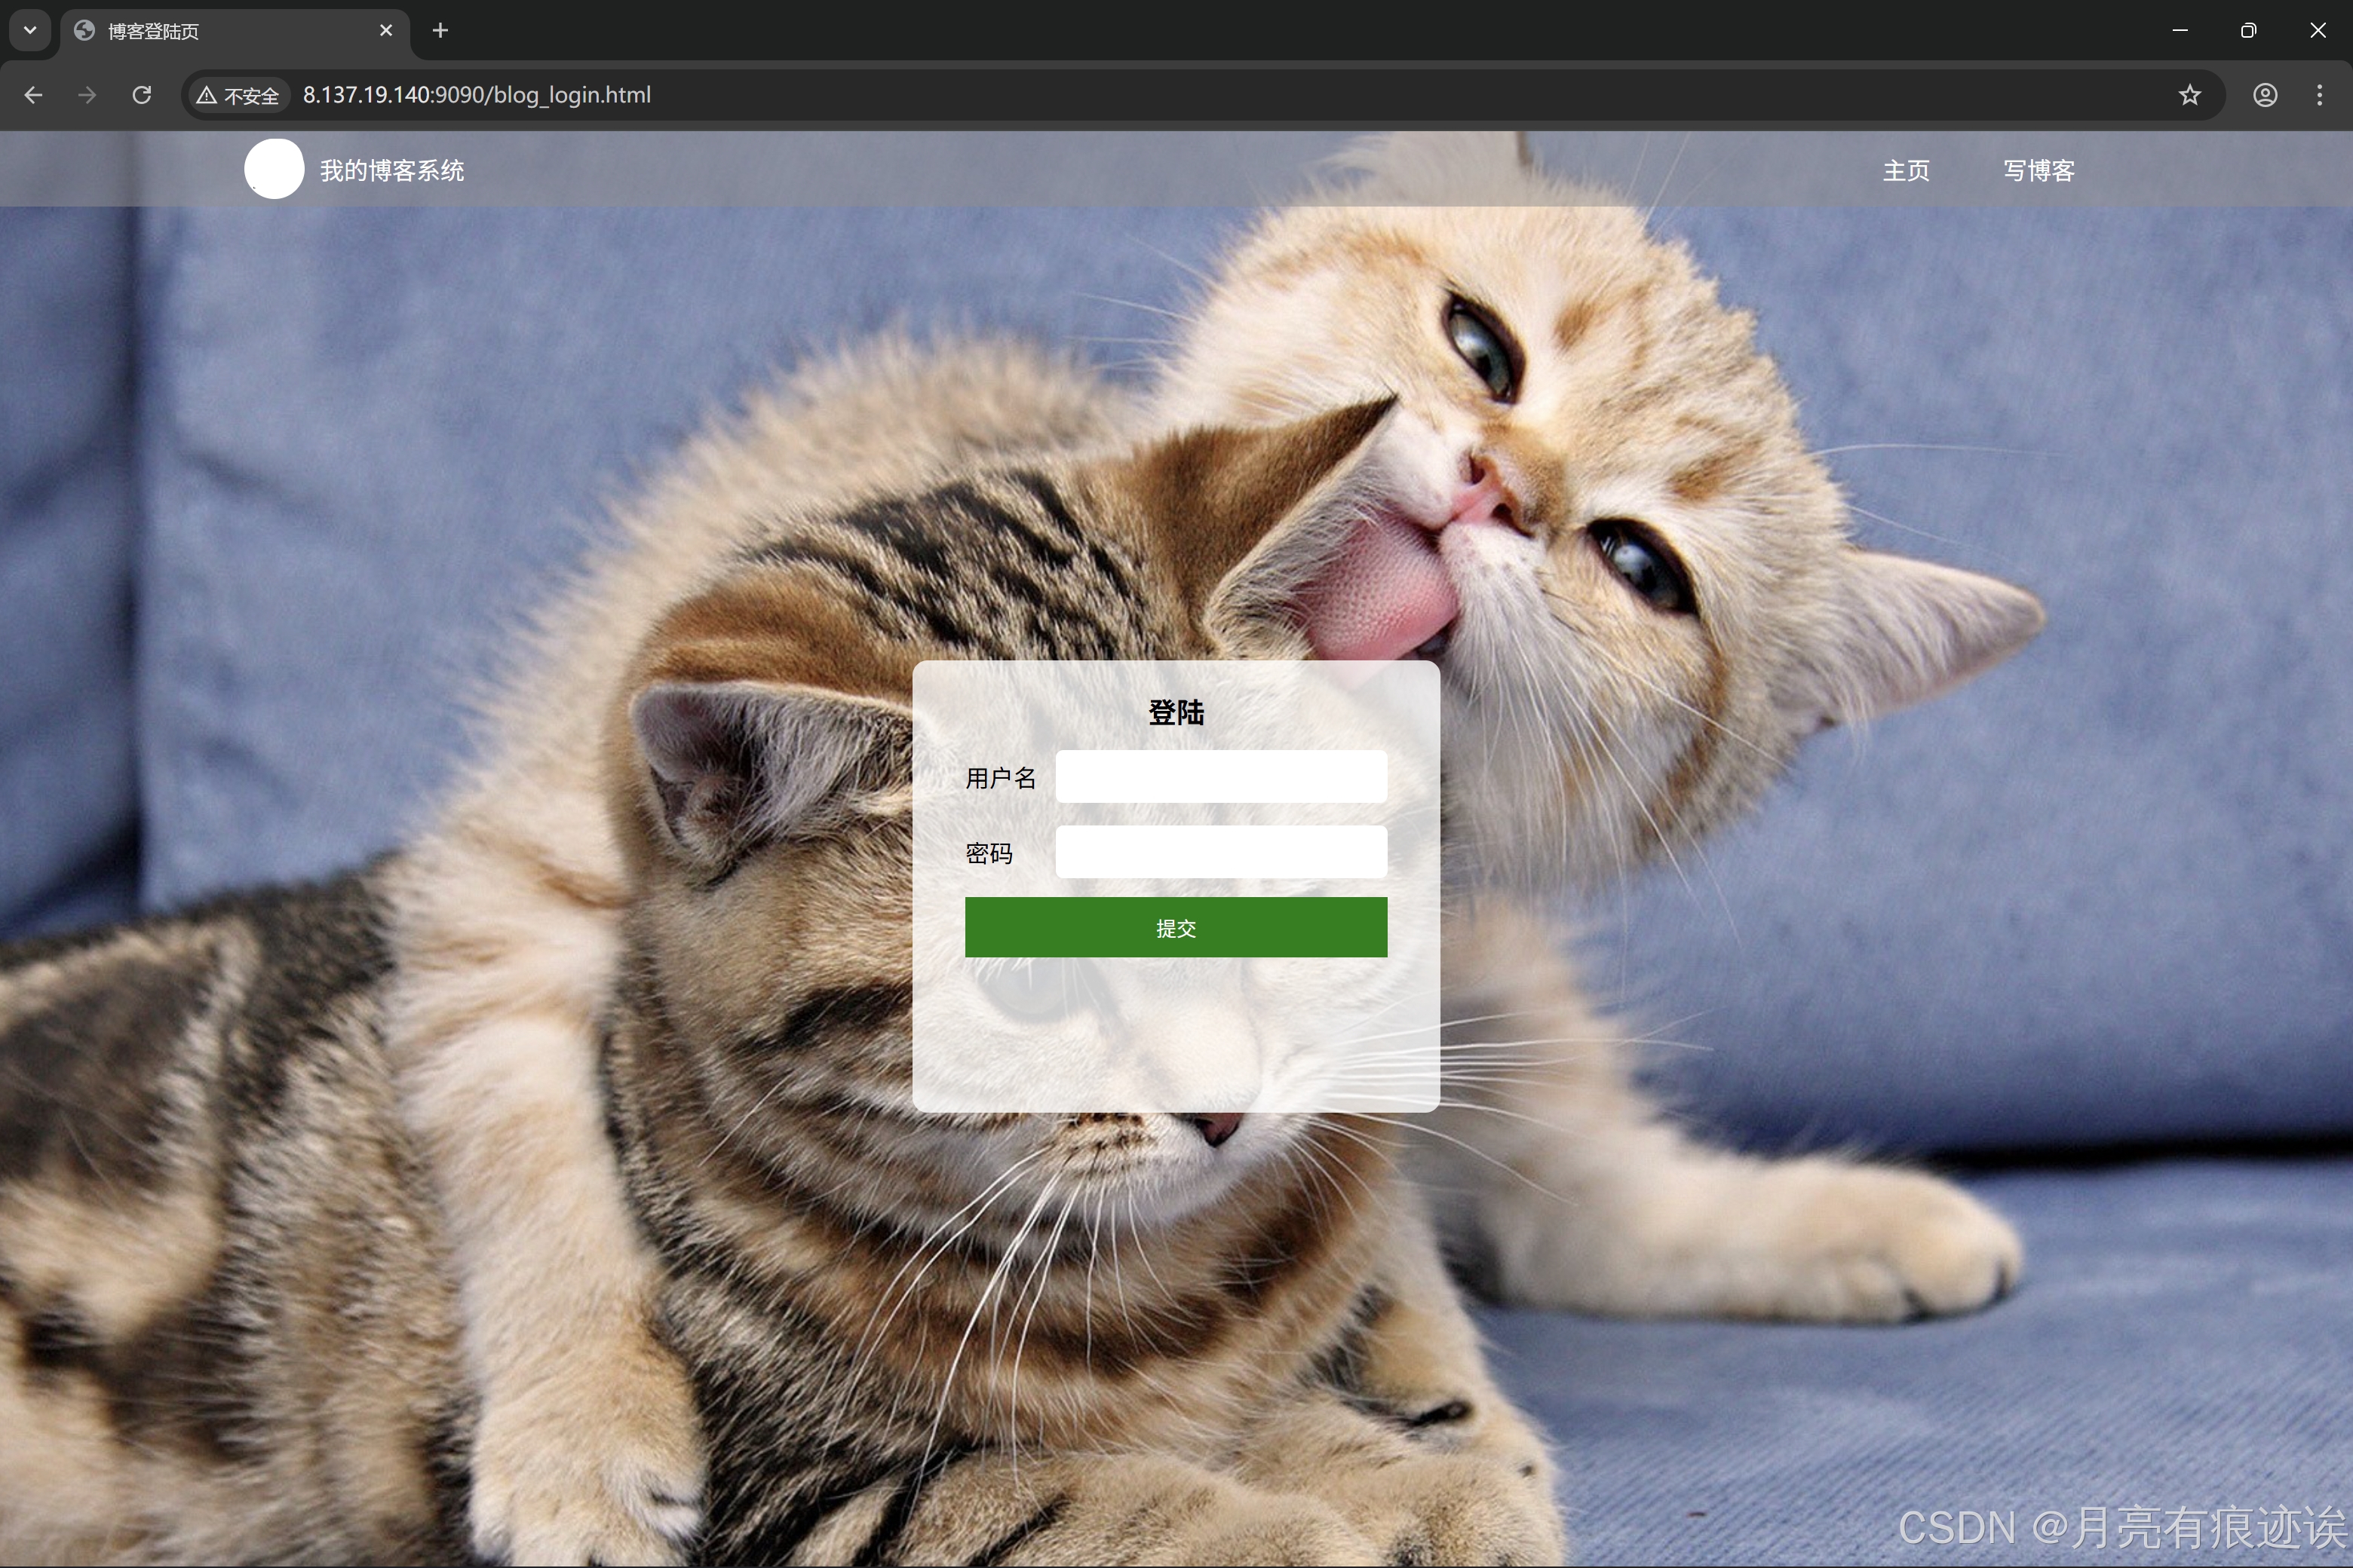This screenshot has height=1568, width=2353.
Task: Click the green 提交 button
Action: pos(1176,928)
